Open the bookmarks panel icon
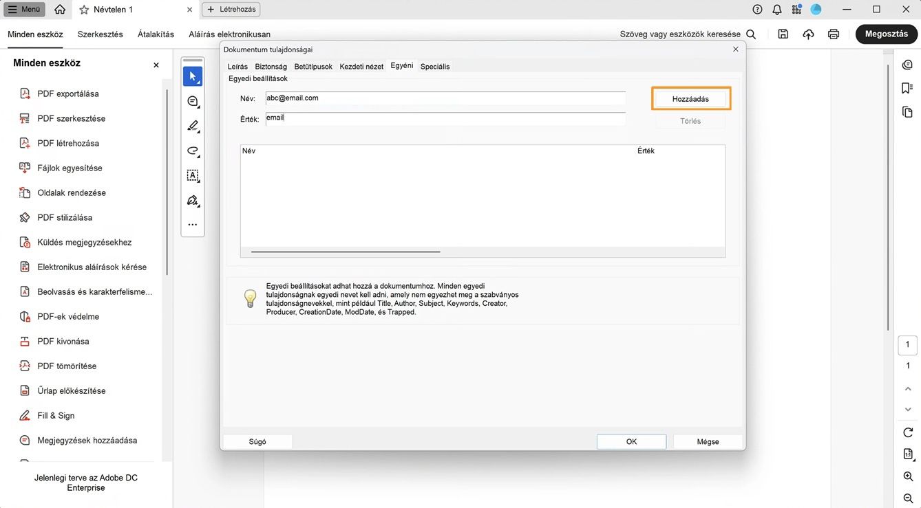This screenshot has height=508, width=921. (907, 88)
